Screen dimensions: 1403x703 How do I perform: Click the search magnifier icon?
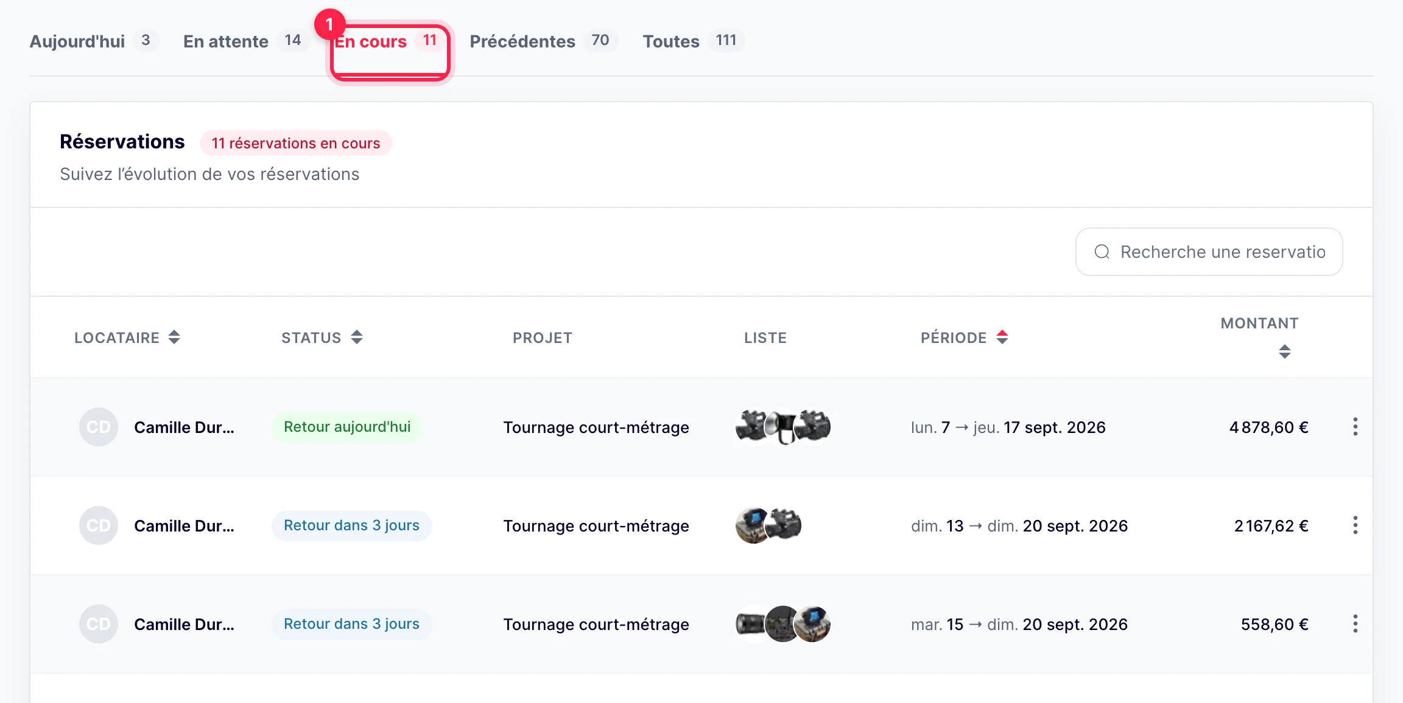1102,252
